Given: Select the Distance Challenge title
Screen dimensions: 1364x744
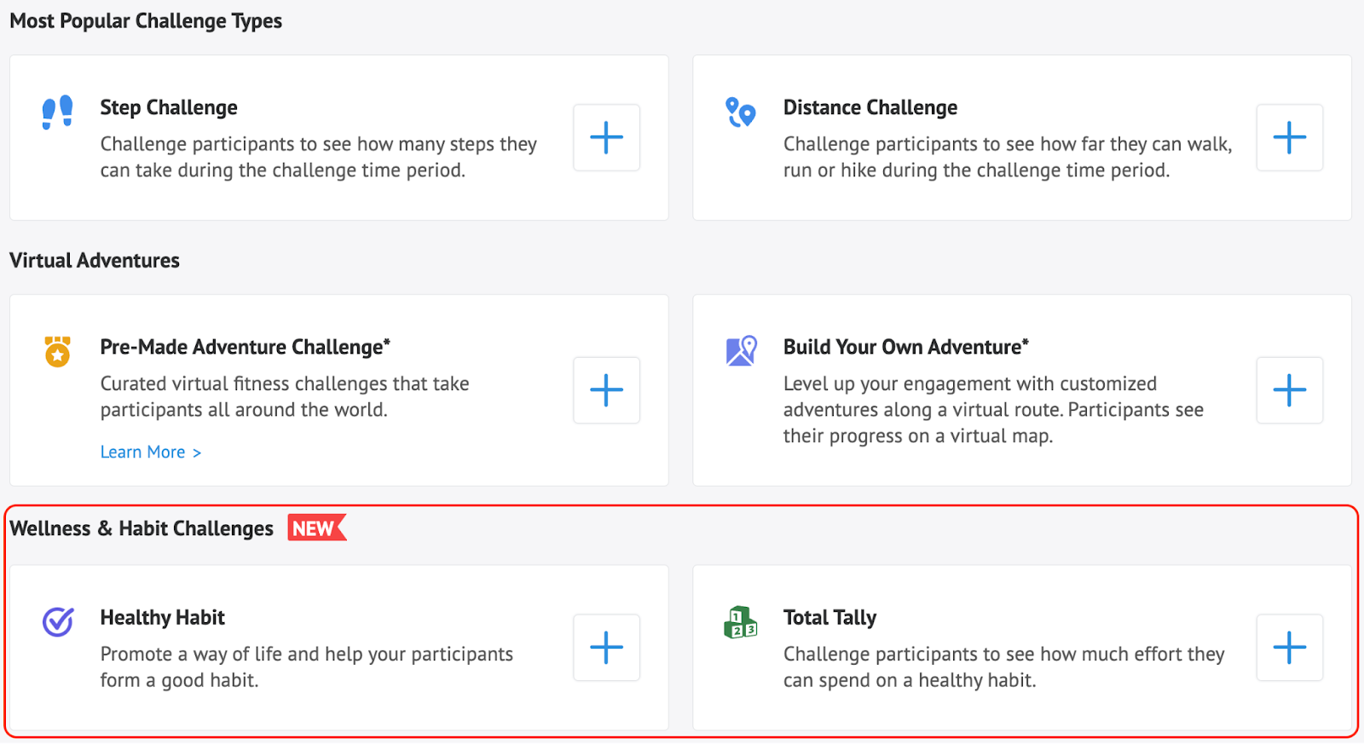Looking at the screenshot, I should coord(870,107).
